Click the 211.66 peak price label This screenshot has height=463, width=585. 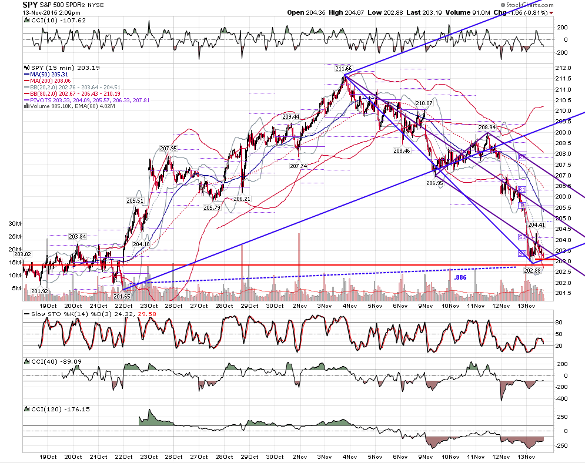click(x=343, y=69)
